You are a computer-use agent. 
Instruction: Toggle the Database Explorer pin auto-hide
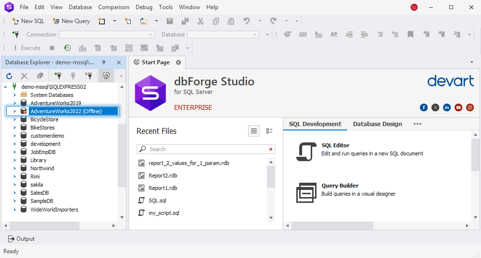point(103,63)
